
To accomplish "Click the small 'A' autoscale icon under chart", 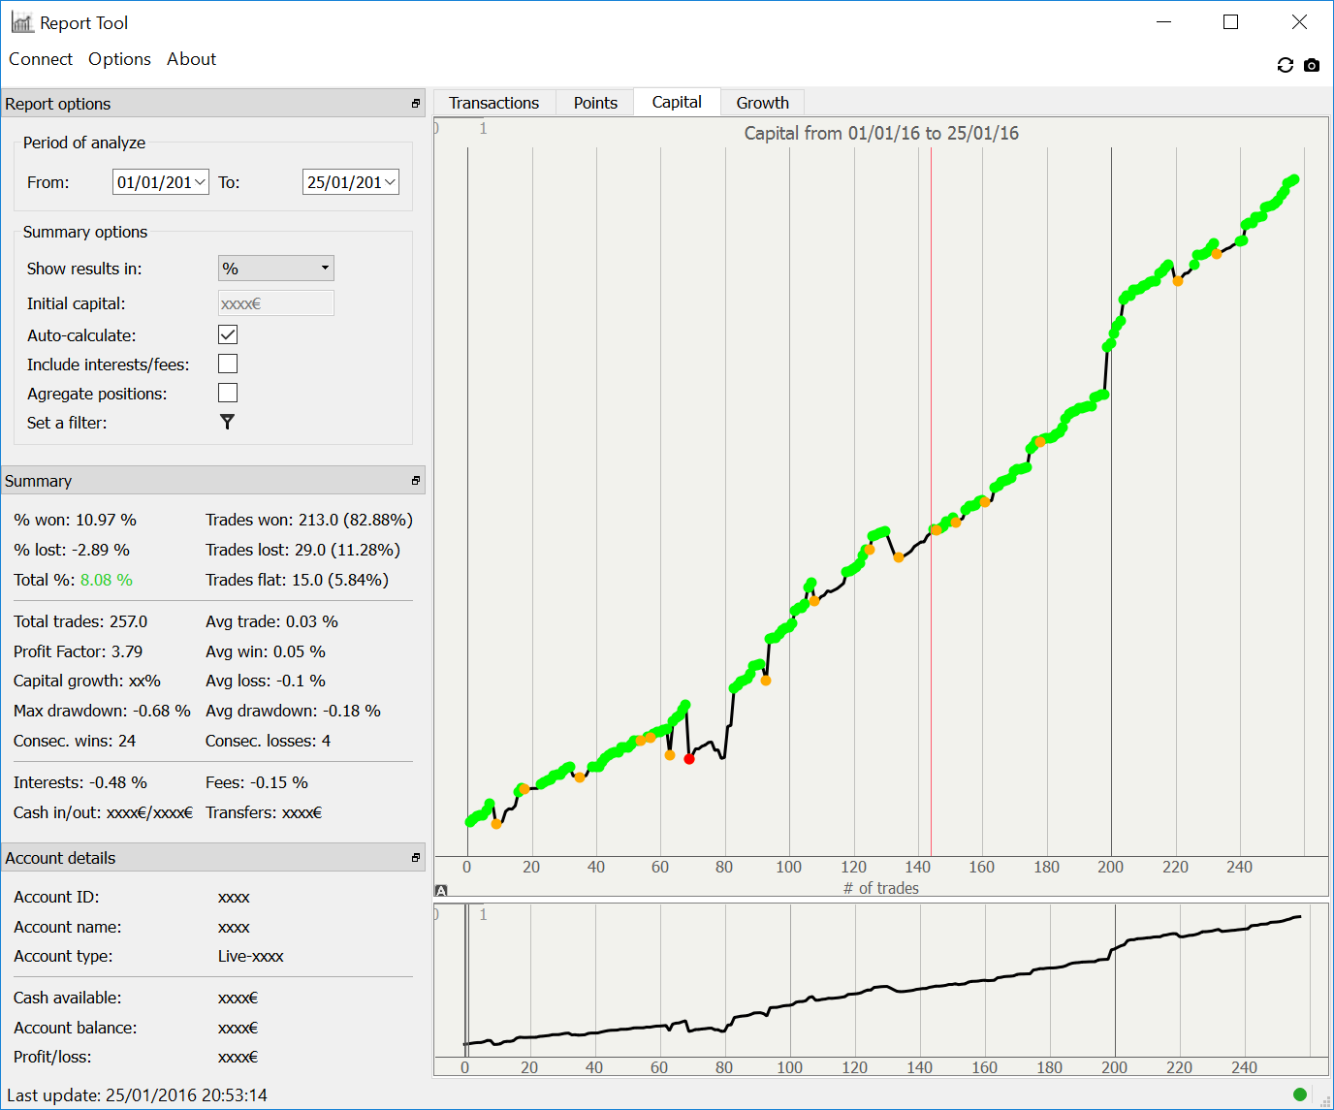I will (441, 890).
